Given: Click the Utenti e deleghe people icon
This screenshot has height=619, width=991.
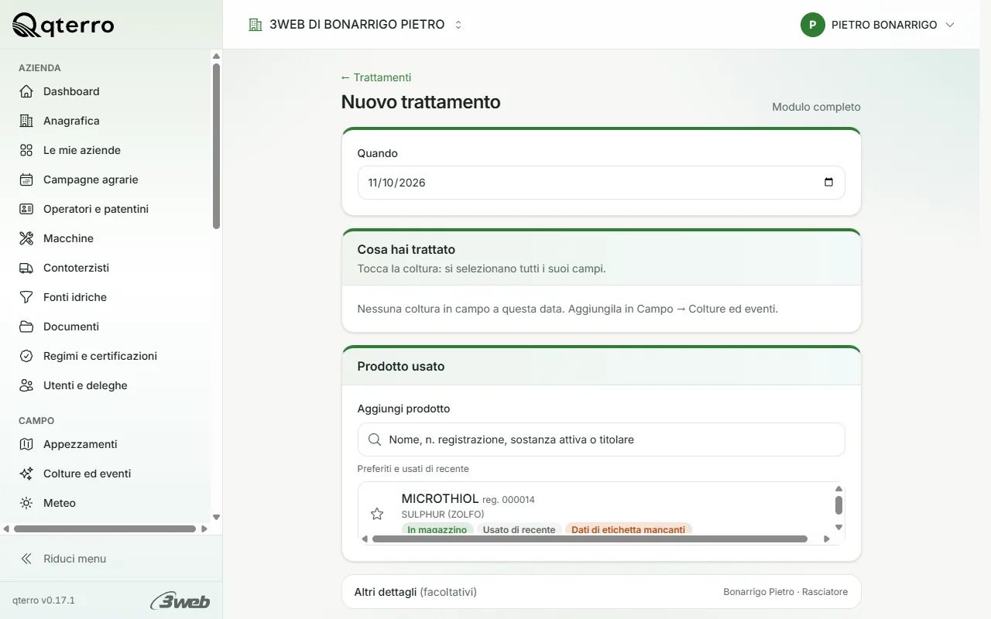Looking at the screenshot, I should pyautogui.click(x=26, y=385).
